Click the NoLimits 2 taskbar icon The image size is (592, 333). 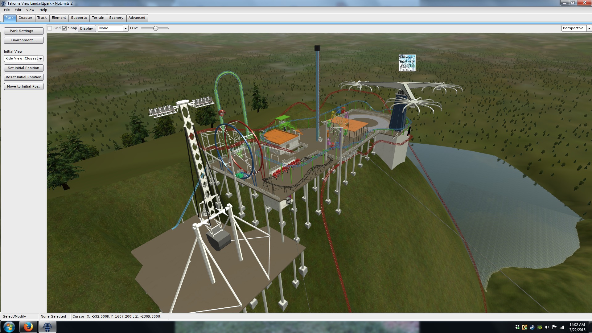(x=47, y=327)
